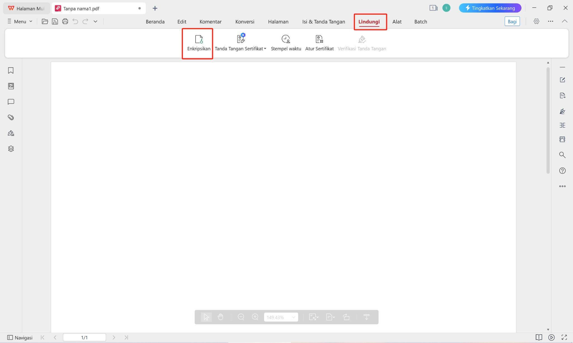
Task: Open the bookmark panel in sidebar
Action: click(11, 70)
